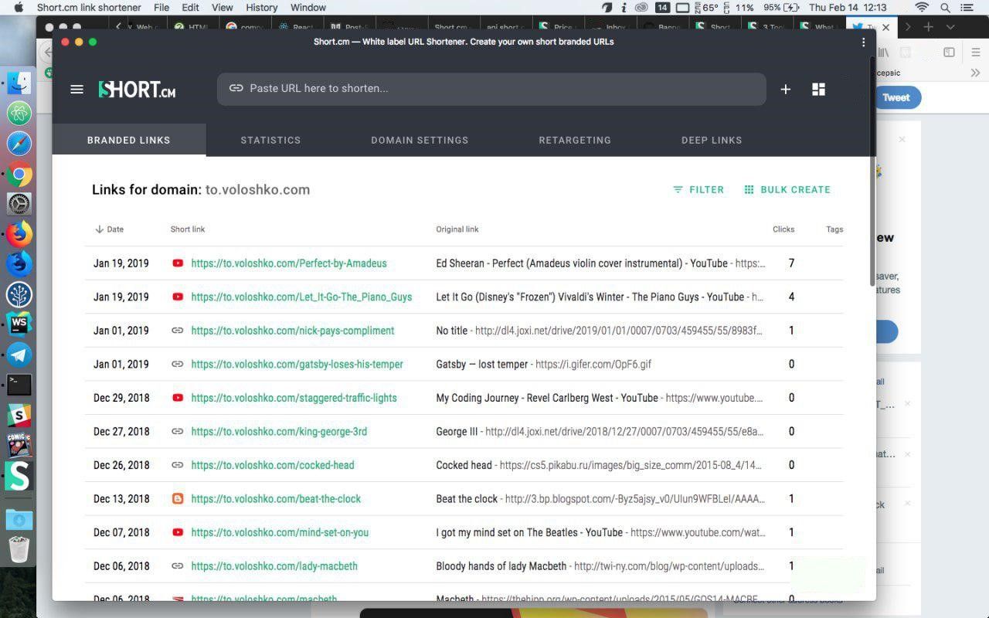Click the Filter button

698,189
